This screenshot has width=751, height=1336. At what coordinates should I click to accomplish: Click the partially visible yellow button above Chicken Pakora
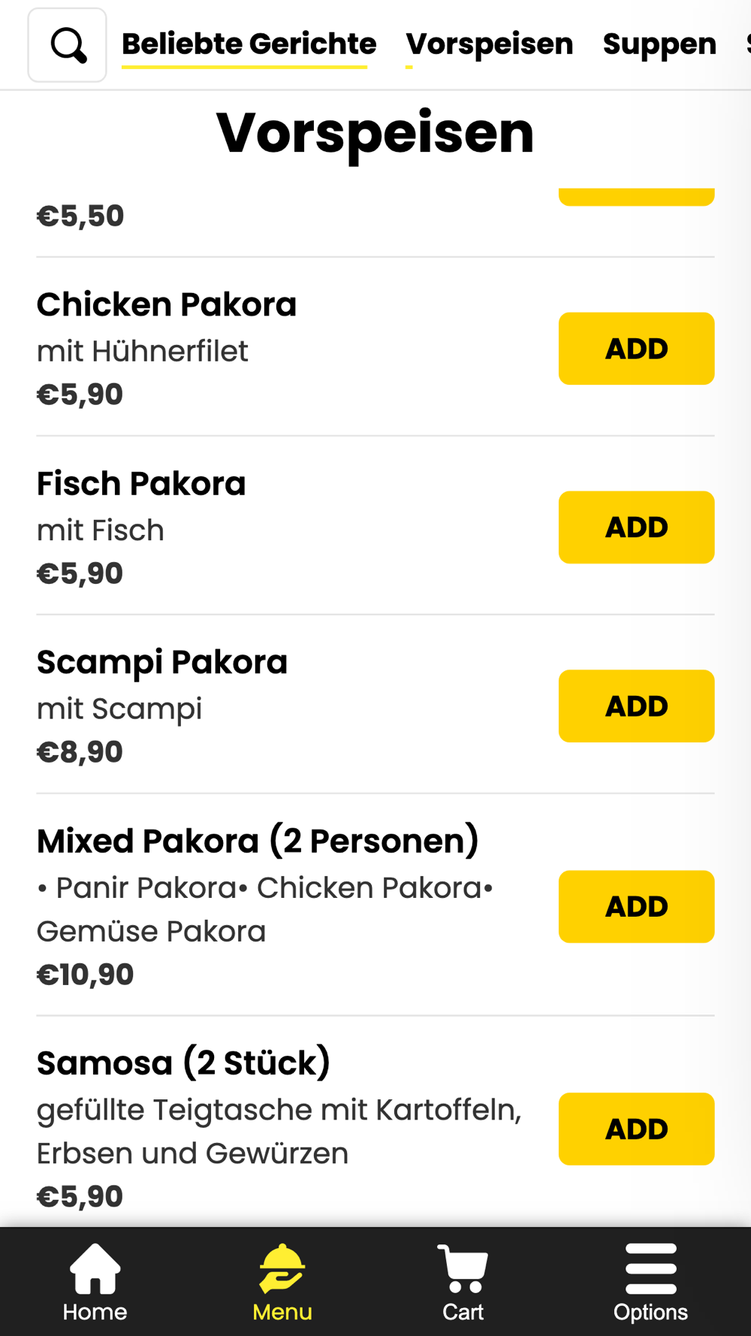pyautogui.click(x=636, y=197)
